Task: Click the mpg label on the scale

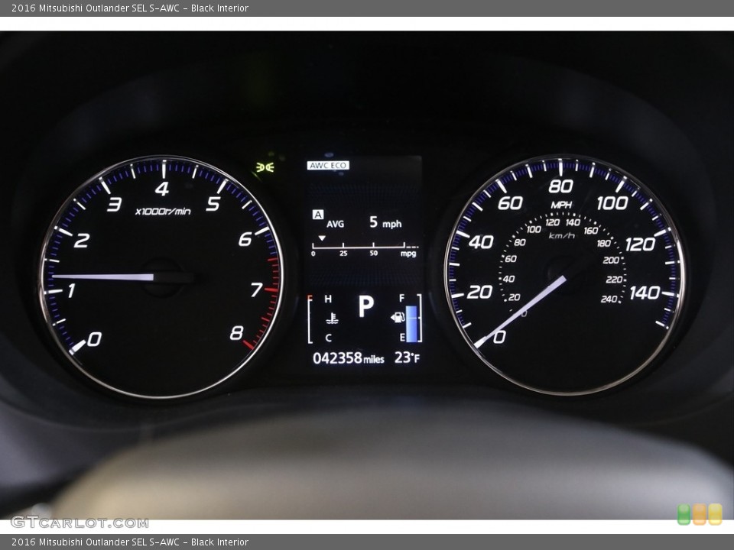Action: [408, 254]
